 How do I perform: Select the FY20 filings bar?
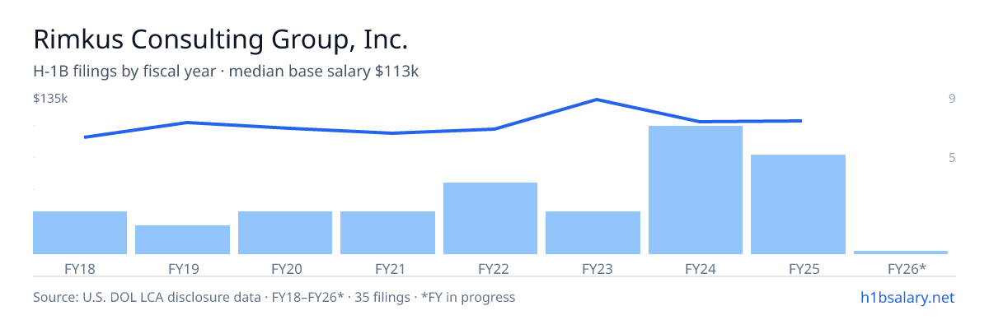(x=285, y=233)
